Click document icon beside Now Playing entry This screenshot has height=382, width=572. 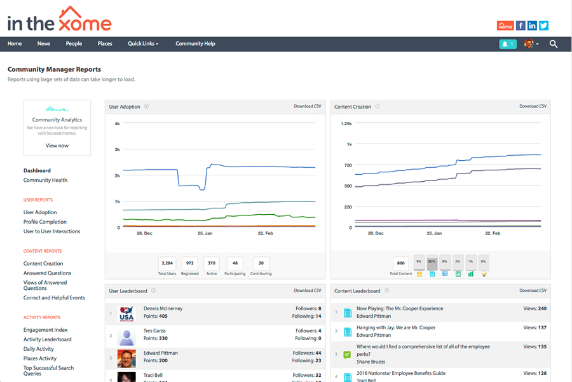[348, 313]
